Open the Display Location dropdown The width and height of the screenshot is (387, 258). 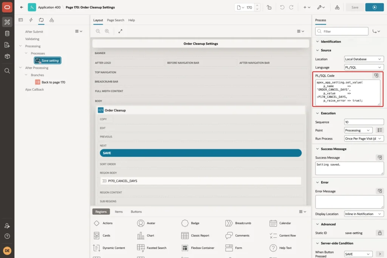pyautogui.click(x=364, y=214)
